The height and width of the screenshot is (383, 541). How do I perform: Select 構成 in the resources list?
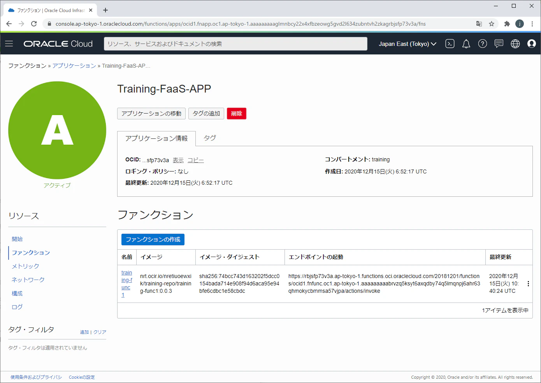point(17,293)
